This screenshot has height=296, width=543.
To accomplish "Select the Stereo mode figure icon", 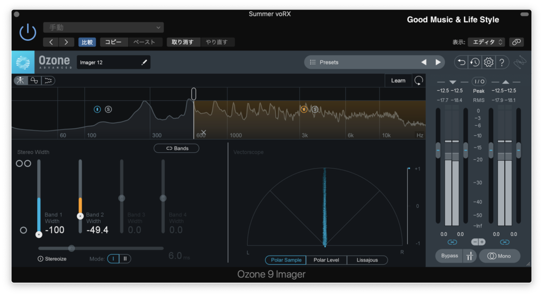I will pyautogui.click(x=21, y=81).
